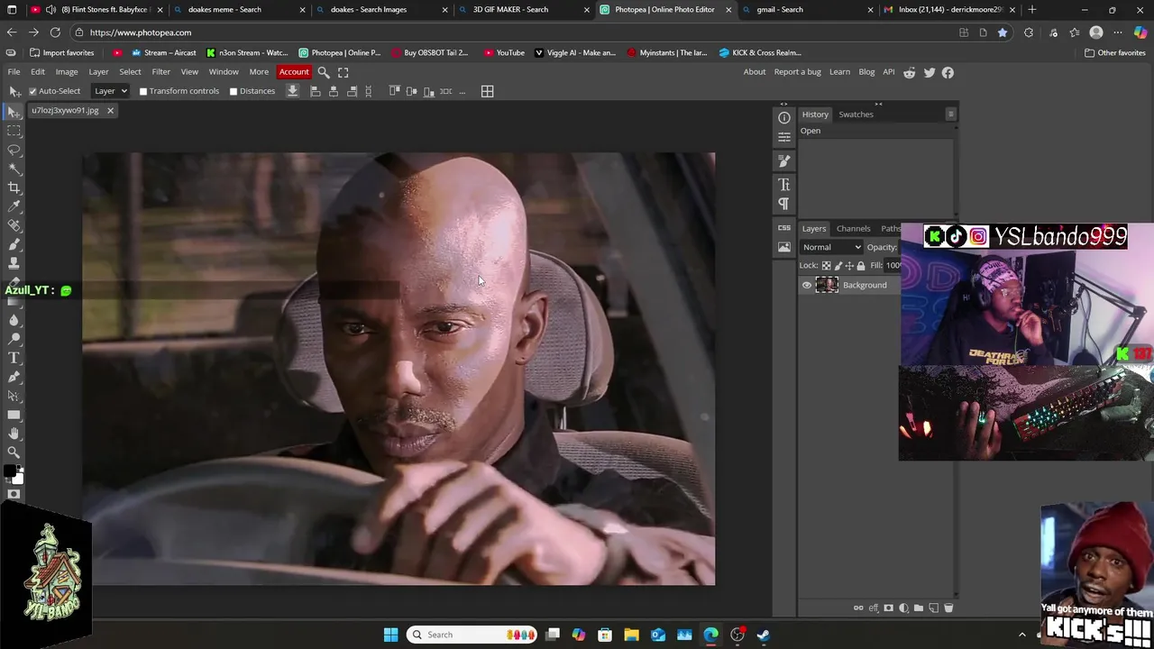
Task: Toggle lock position
Action: point(849,266)
